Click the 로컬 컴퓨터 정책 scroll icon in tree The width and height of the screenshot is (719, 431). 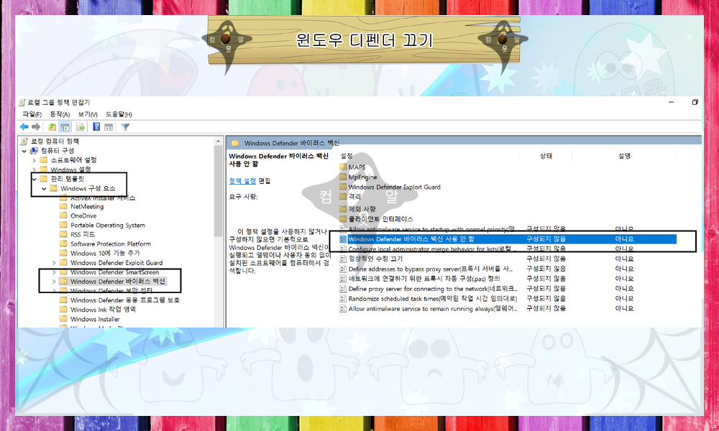click(24, 141)
